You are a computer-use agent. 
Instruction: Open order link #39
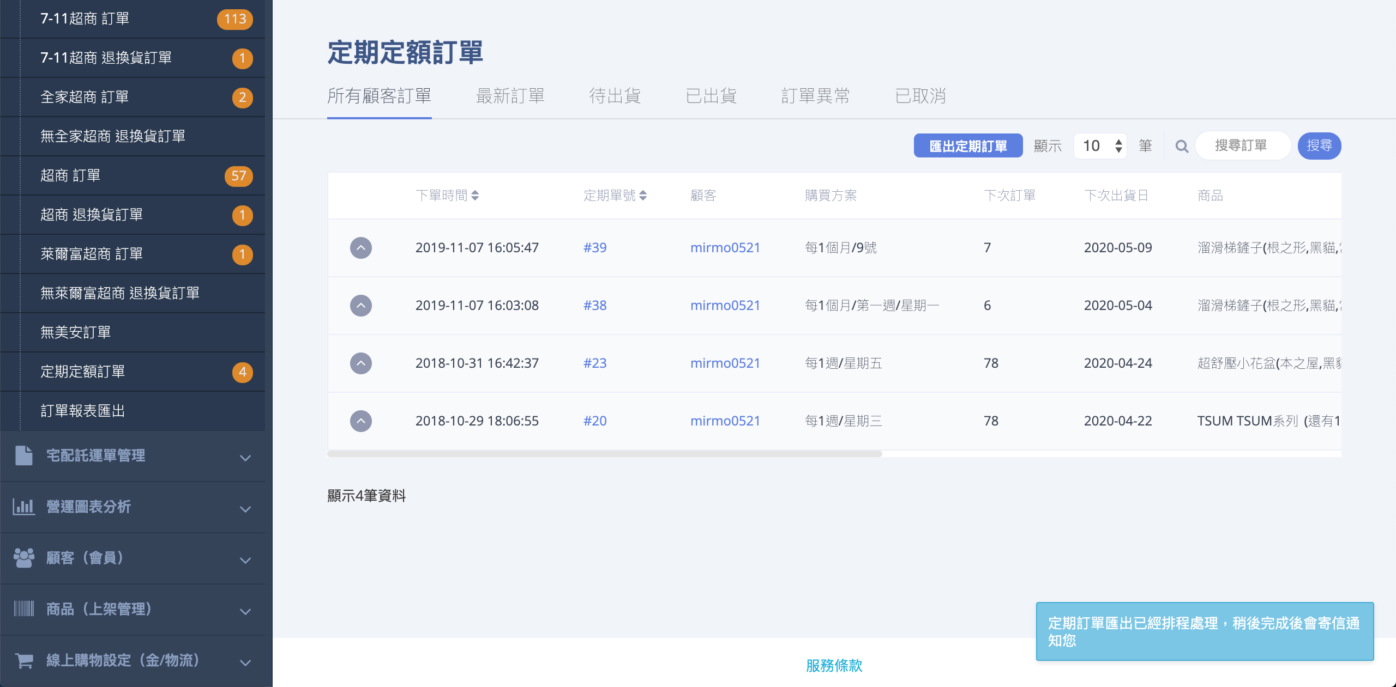tap(595, 248)
